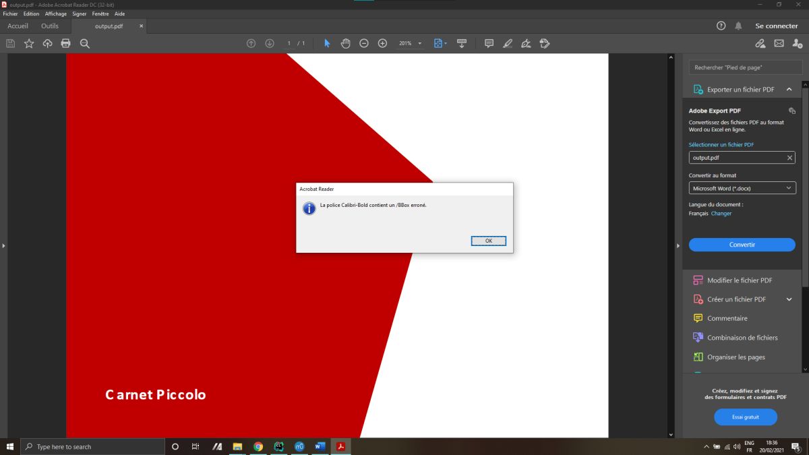Click the page number field
This screenshot has height=455, width=809.
(289, 43)
